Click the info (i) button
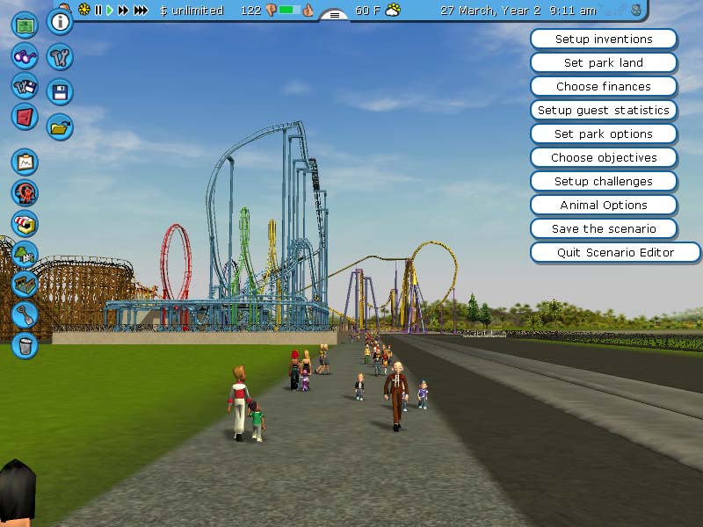 [x=60, y=21]
